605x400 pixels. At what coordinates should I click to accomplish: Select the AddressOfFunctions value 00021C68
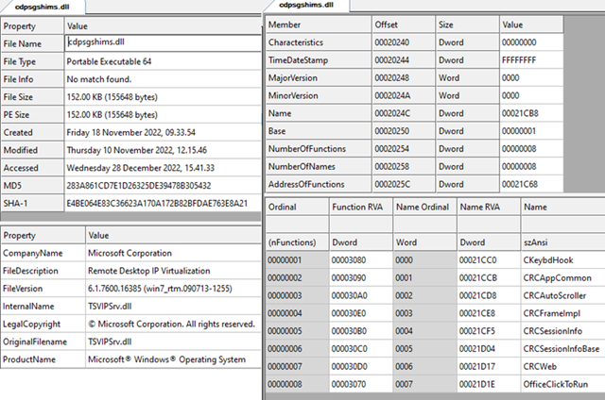coord(520,184)
